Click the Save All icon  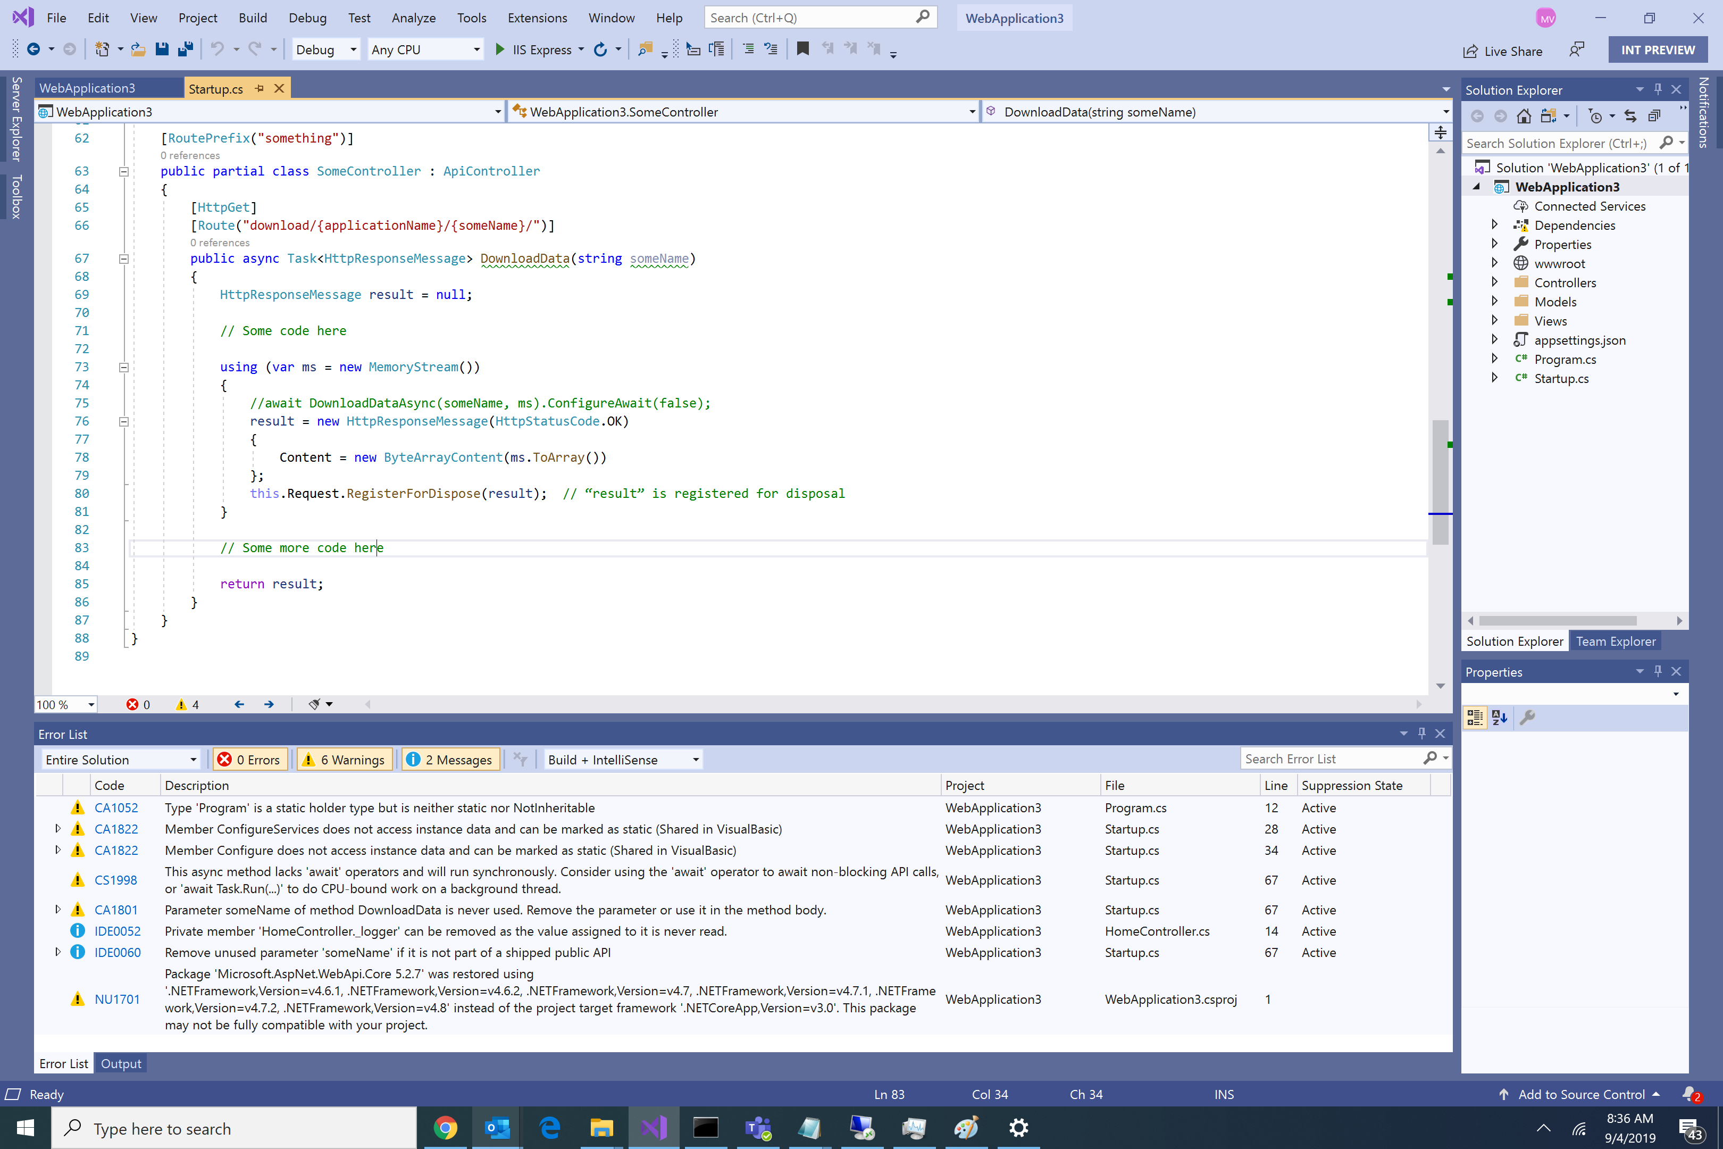click(186, 48)
